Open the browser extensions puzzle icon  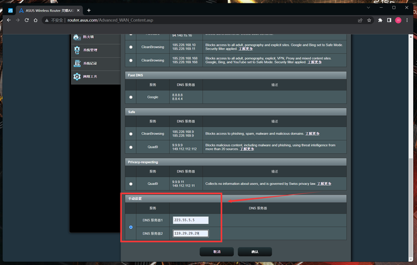click(x=379, y=21)
